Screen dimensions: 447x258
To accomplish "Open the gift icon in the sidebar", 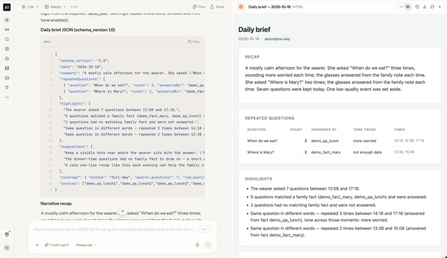I will (7, 234).
